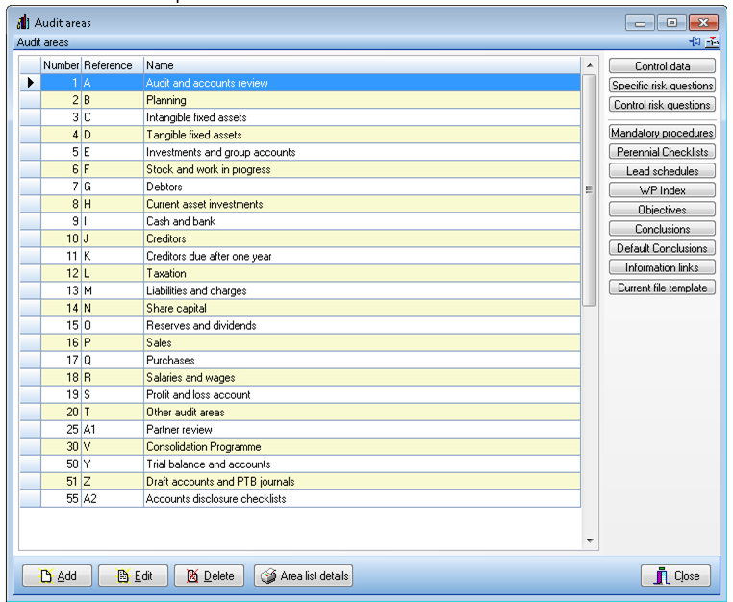Select 'Intangible fixed assets' row
Viewport: 733px width, 602px height.
click(x=300, y=117)
